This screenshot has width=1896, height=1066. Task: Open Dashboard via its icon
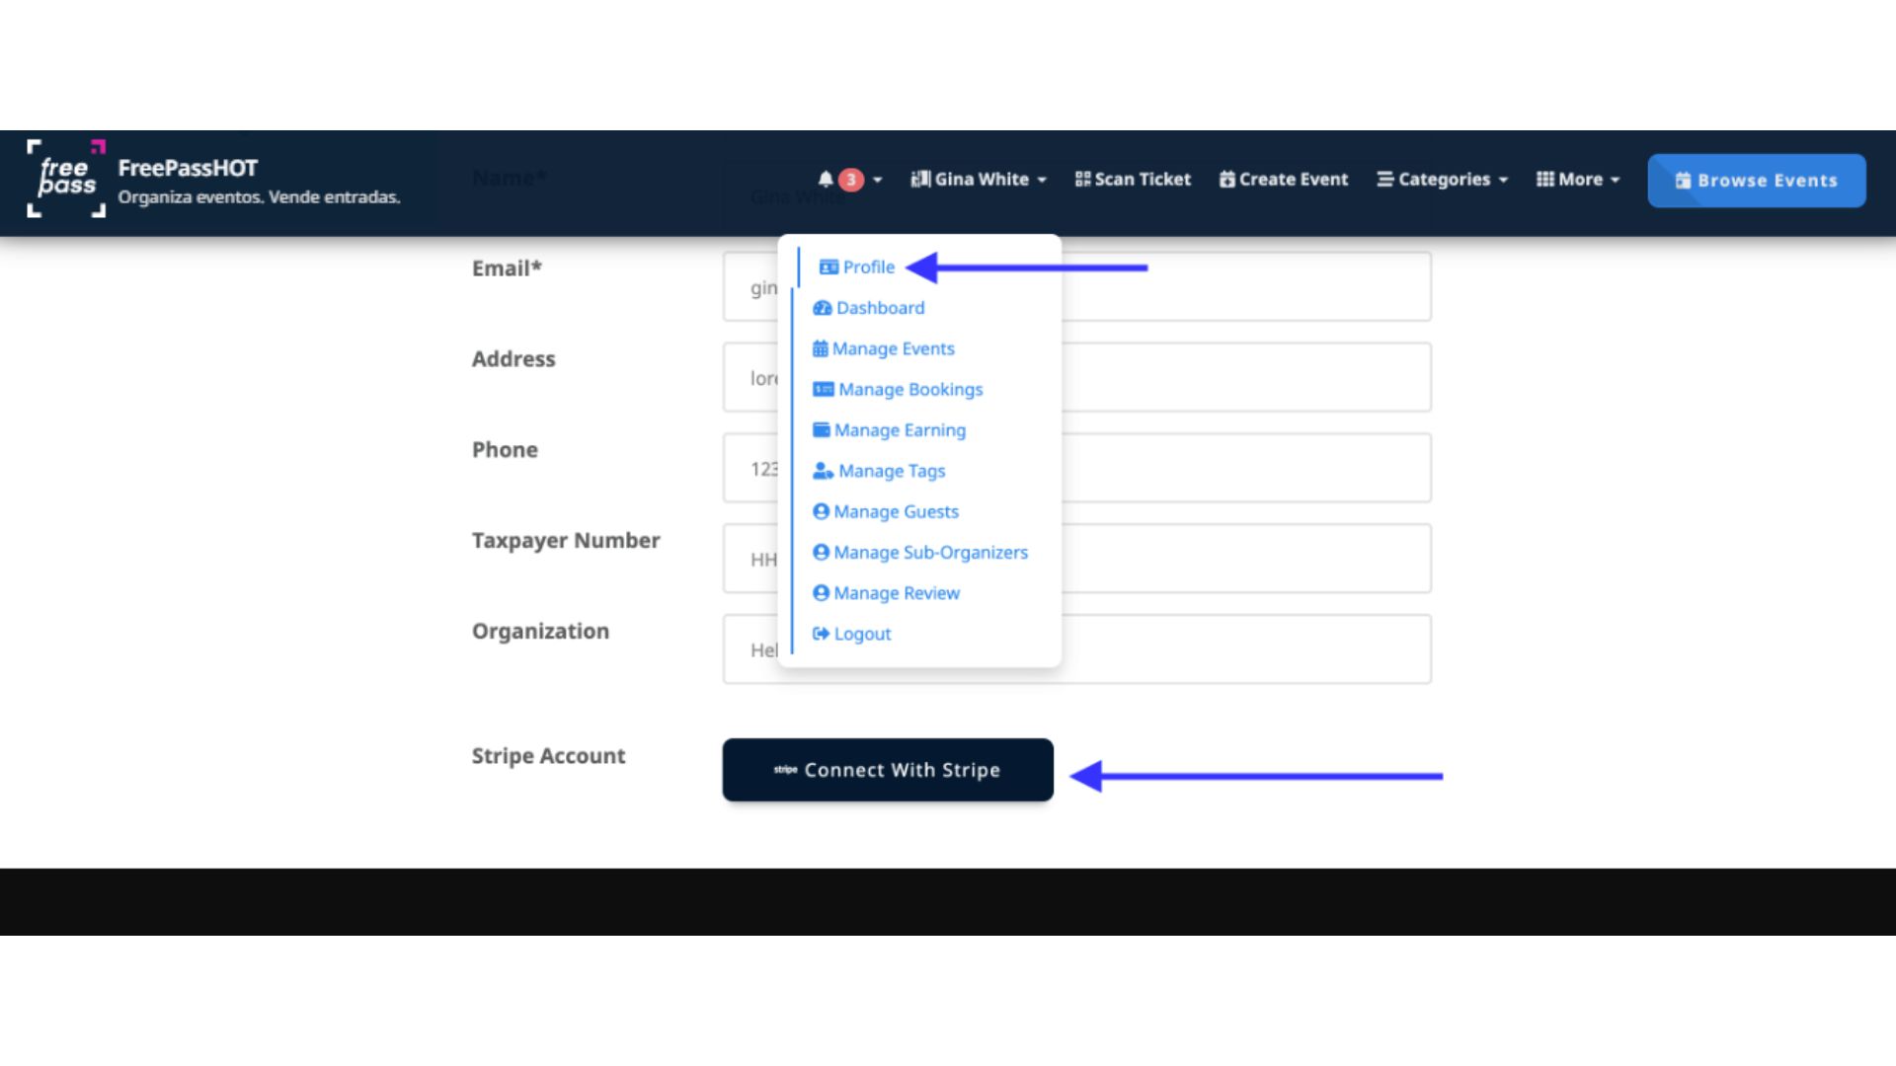point(822,308)
